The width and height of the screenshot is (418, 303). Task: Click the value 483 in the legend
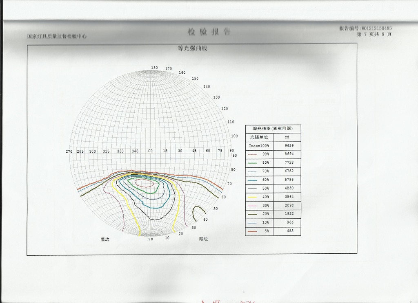(290, 231)
